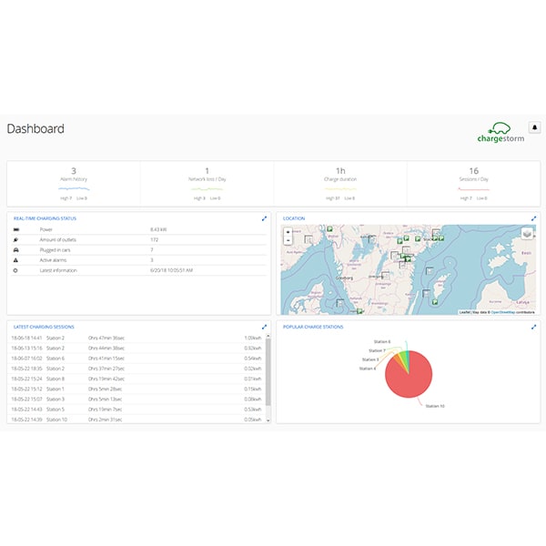
Task: Select the Station 10 charging session row
Action: coord(136,420)
